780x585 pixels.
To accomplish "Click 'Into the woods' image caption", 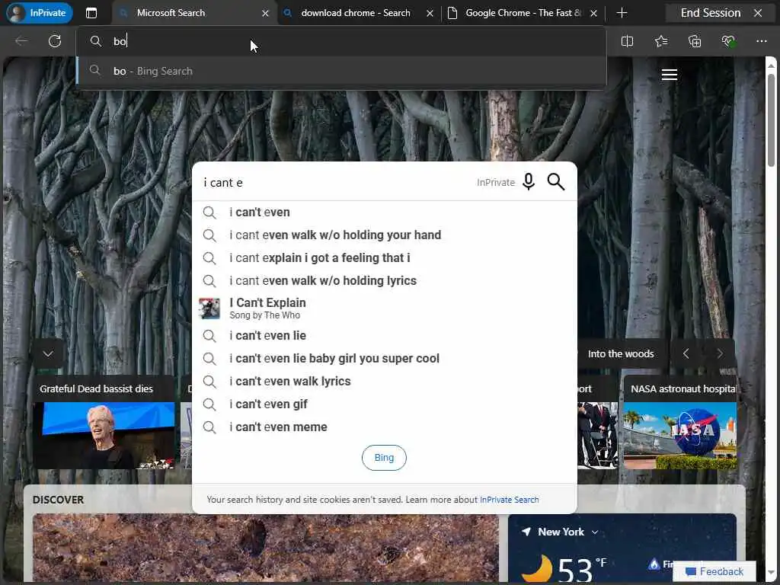I will (621, 353).
